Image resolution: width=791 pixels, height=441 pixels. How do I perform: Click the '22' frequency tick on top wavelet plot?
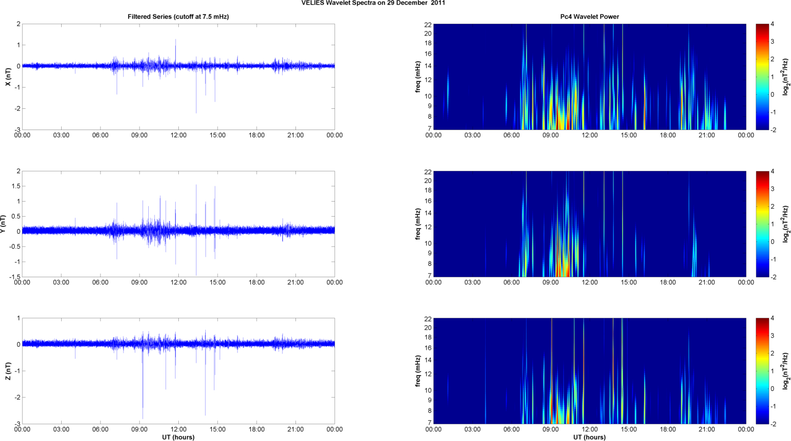(x=428, y=25)
